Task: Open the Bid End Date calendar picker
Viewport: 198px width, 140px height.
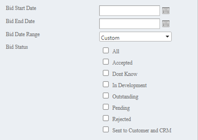Action: [166, 24]
